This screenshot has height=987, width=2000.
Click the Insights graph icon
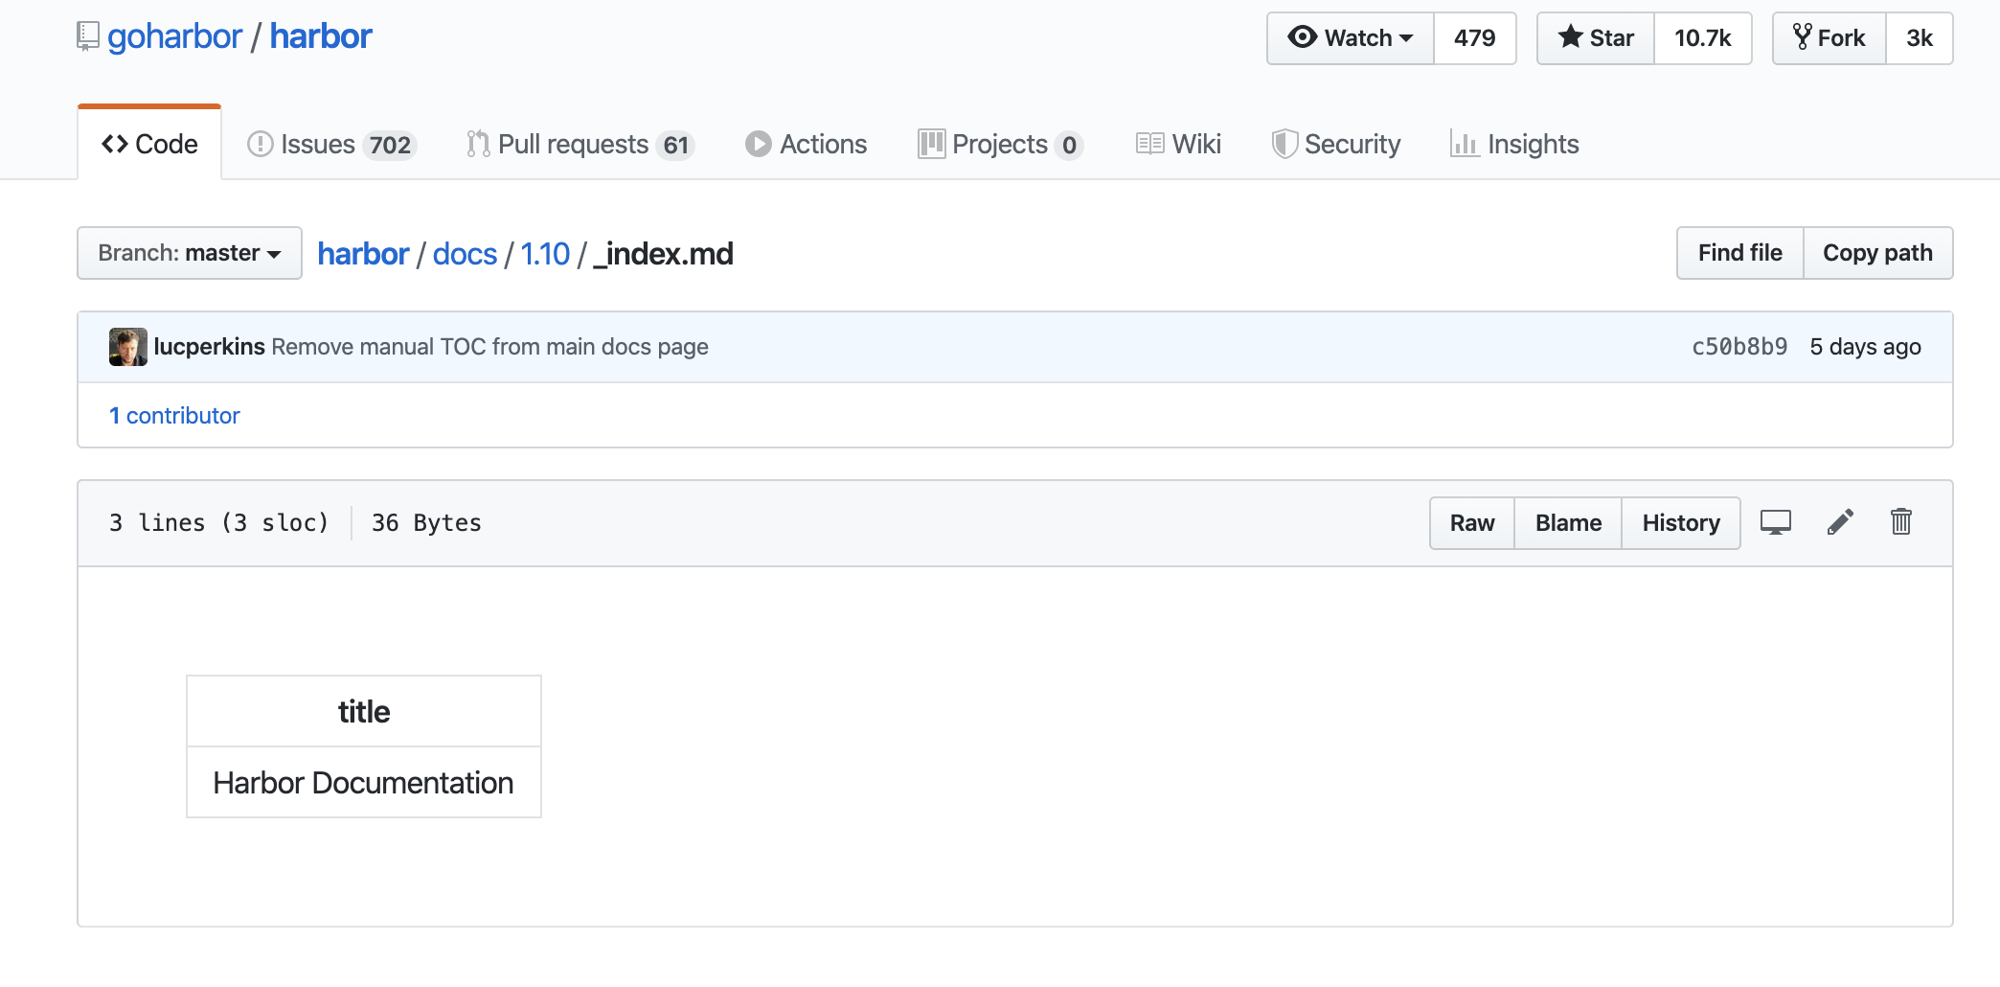[1465, 143]
